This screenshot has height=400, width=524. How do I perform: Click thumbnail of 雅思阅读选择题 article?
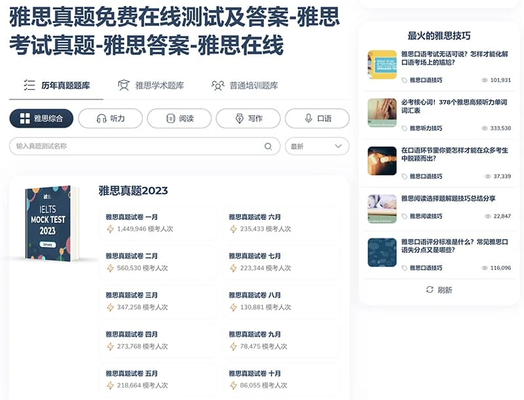pyautogui.click(x=382, y=209)
